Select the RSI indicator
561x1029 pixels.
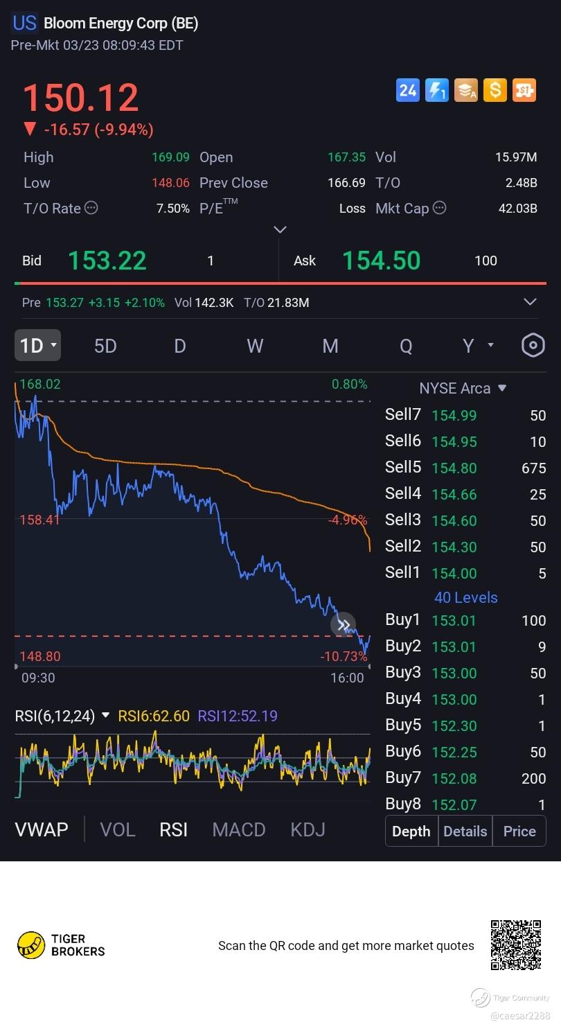(174, 829)
